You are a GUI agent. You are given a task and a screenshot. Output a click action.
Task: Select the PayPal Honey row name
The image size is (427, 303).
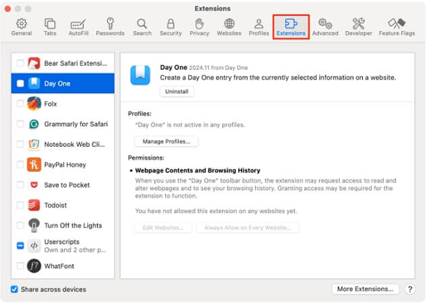65,165
